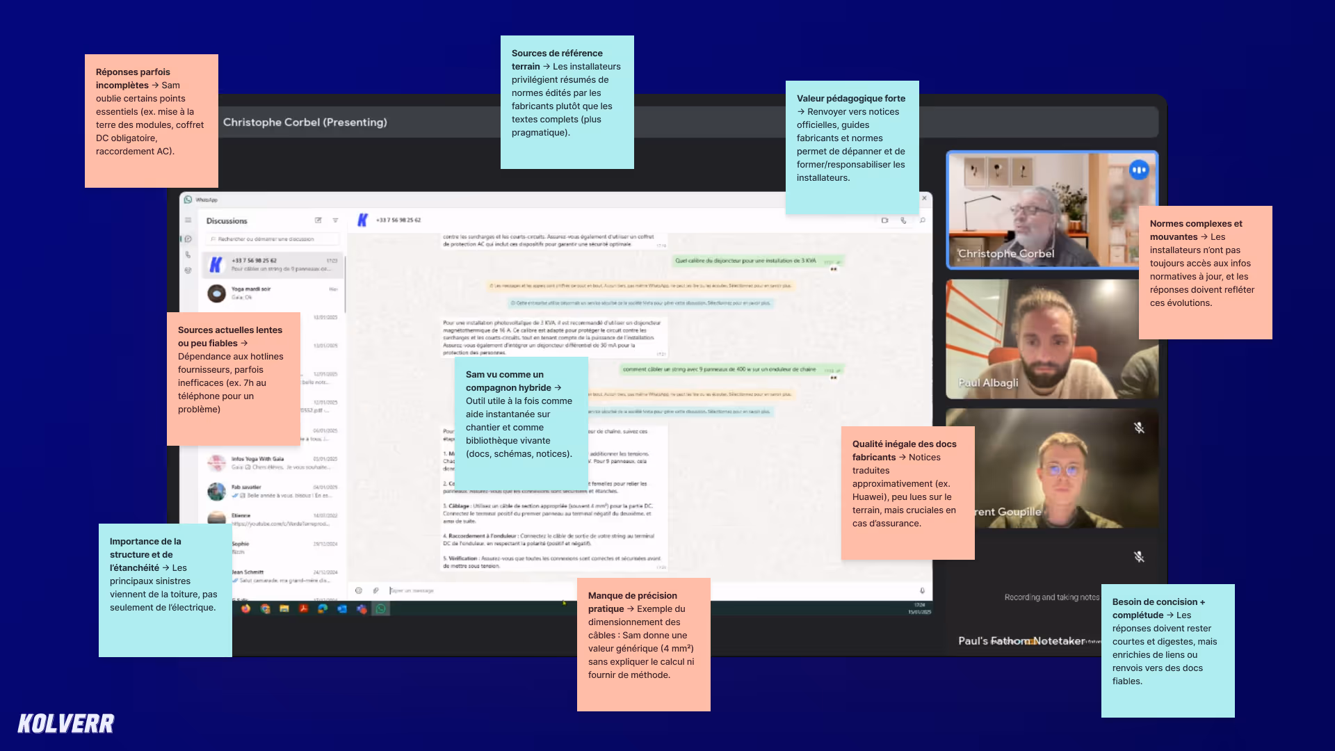Start a voice call in the chat header
The image size is (1335, 751).
[904, 220]
